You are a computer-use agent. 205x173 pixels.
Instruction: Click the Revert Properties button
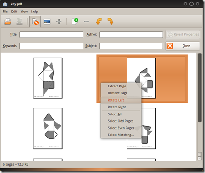tap(183, 34)
